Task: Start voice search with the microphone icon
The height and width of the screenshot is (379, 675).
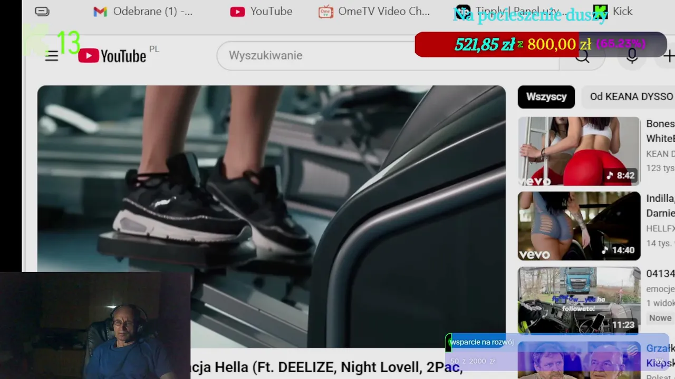Action: [632, 56]
